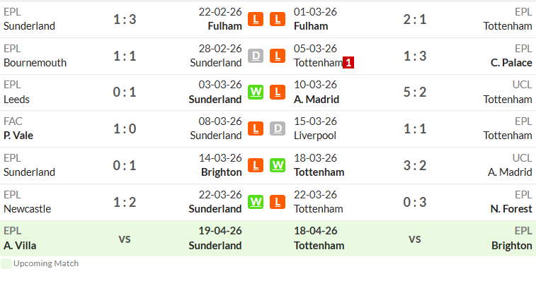Image resolution: width=536 pixels, height=281 pixels.
Task: Click the L badge for Sunderland vs Fulham 22-02-26
Action: pos(256,19)
